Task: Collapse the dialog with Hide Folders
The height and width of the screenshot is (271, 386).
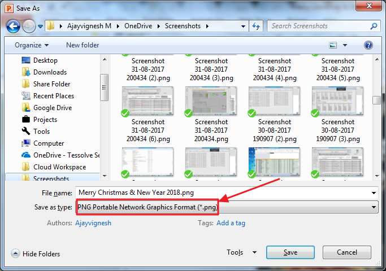Action: tap(36, 254)
